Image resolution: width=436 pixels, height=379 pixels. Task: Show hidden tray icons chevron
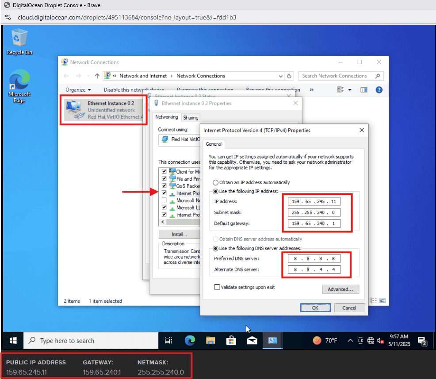[350, 340]
